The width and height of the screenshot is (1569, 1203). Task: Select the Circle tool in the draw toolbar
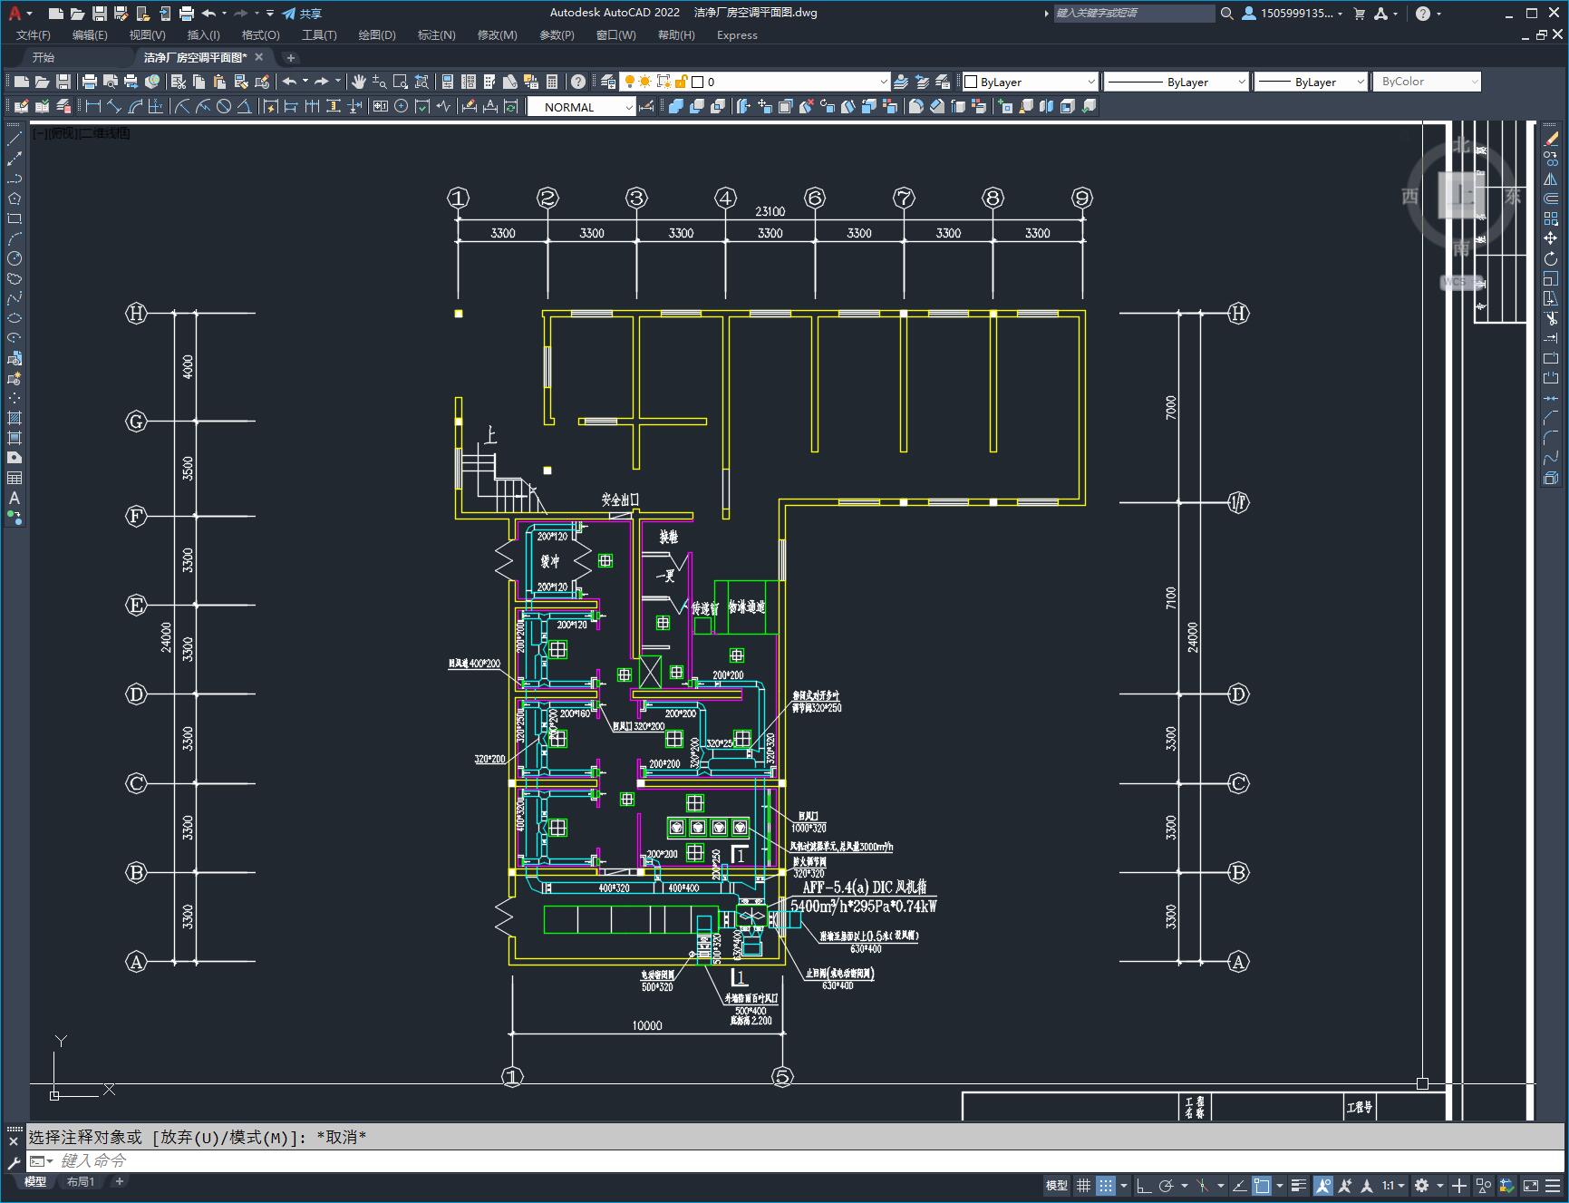tap(15, 258)
